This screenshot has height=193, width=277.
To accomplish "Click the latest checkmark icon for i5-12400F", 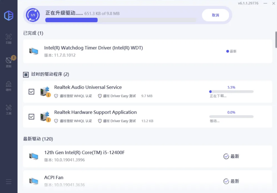I will pos(226,156).
